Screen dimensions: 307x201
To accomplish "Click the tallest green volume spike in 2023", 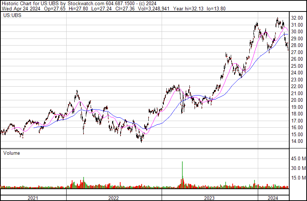I will pos(182,170).
